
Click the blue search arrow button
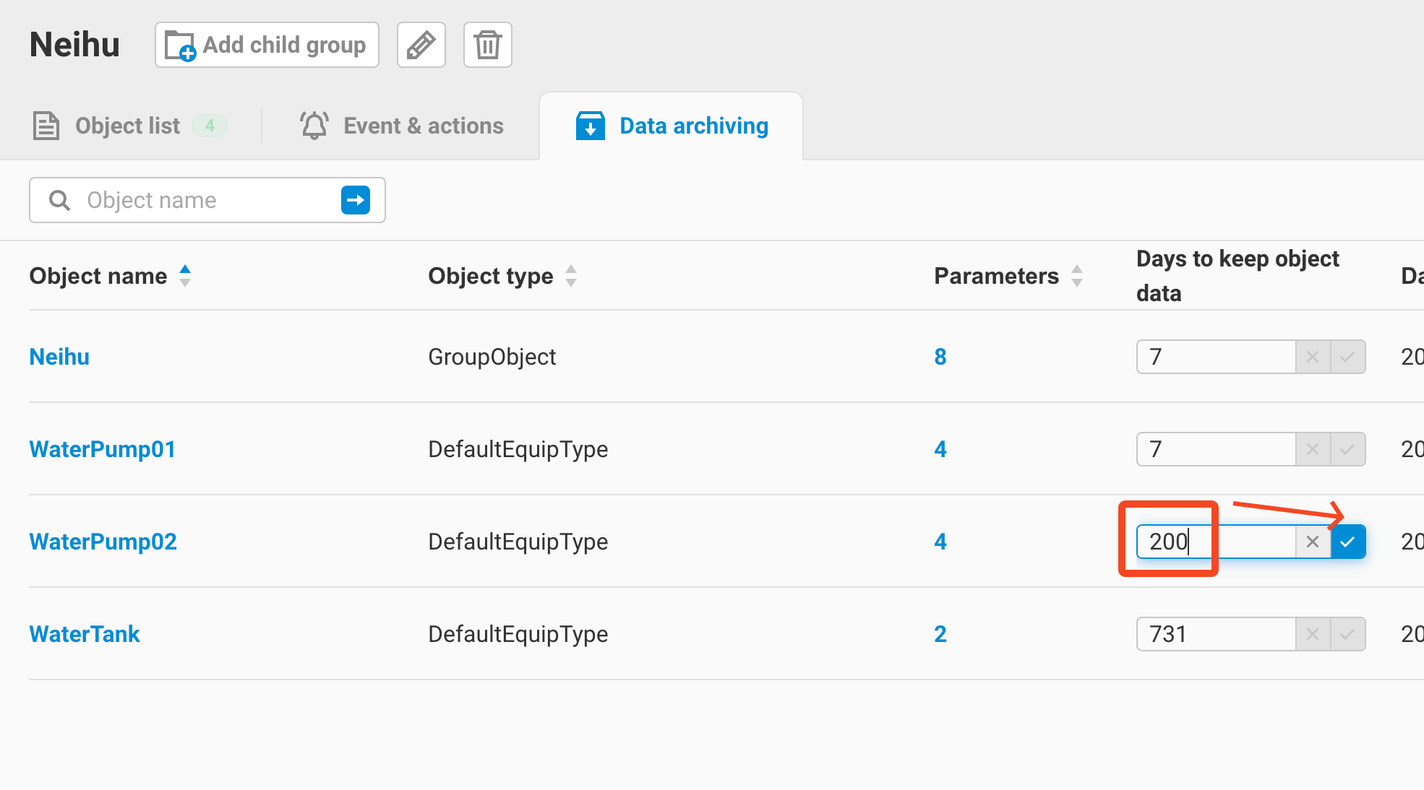click(x=355, y=200)
